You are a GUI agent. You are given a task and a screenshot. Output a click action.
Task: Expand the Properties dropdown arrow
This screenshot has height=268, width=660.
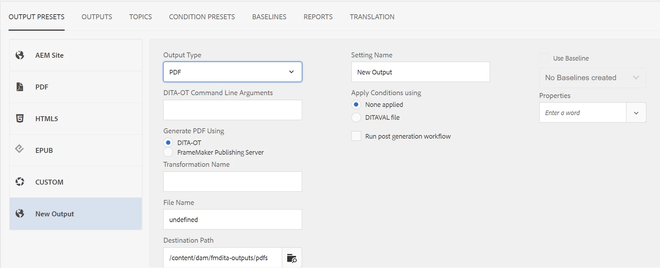[x=636, y=113]
